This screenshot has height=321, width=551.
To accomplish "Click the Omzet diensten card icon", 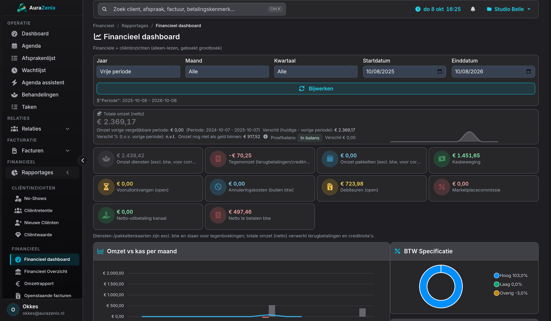I will pos(106,159).
